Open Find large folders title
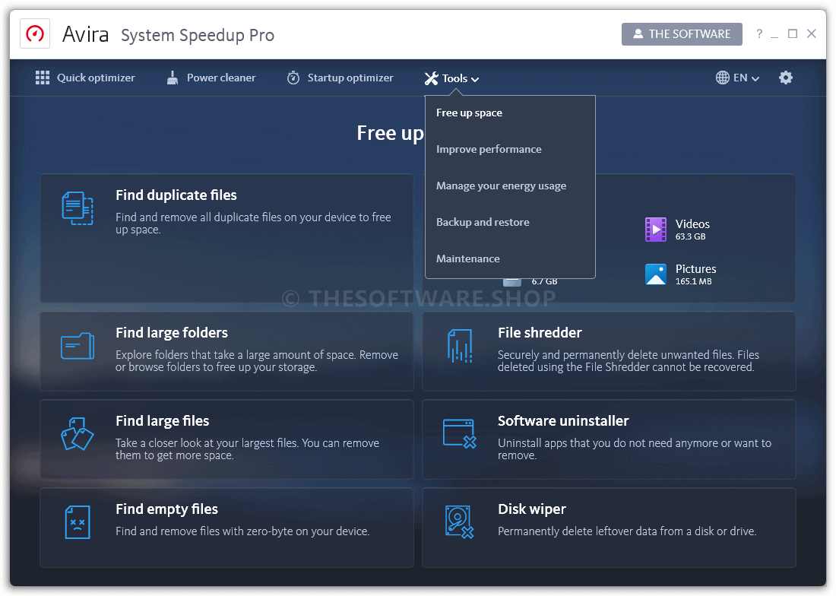This screenshot has width=836, height=596. coord(172,333)
